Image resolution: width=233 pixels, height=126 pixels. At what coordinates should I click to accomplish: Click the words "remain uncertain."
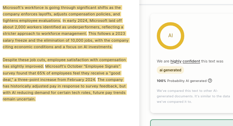[x=19, y=99]
